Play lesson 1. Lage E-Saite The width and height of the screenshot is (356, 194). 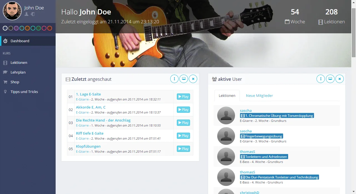(183, 97)
